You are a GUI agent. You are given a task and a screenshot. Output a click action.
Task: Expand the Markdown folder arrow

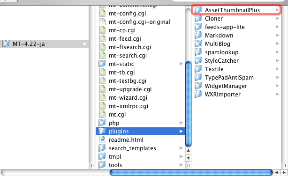(x=277, y=36)
